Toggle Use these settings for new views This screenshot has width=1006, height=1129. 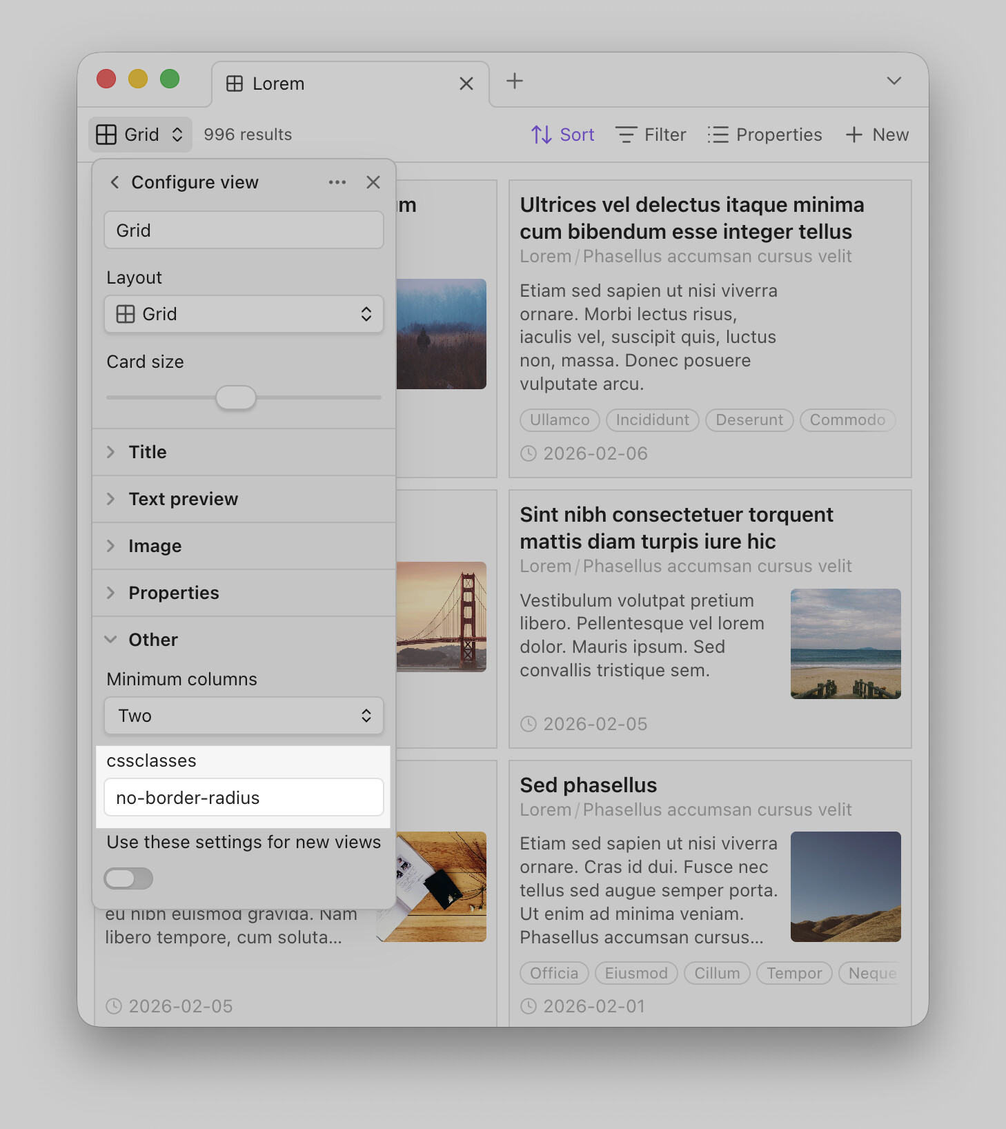click(128, 878)
